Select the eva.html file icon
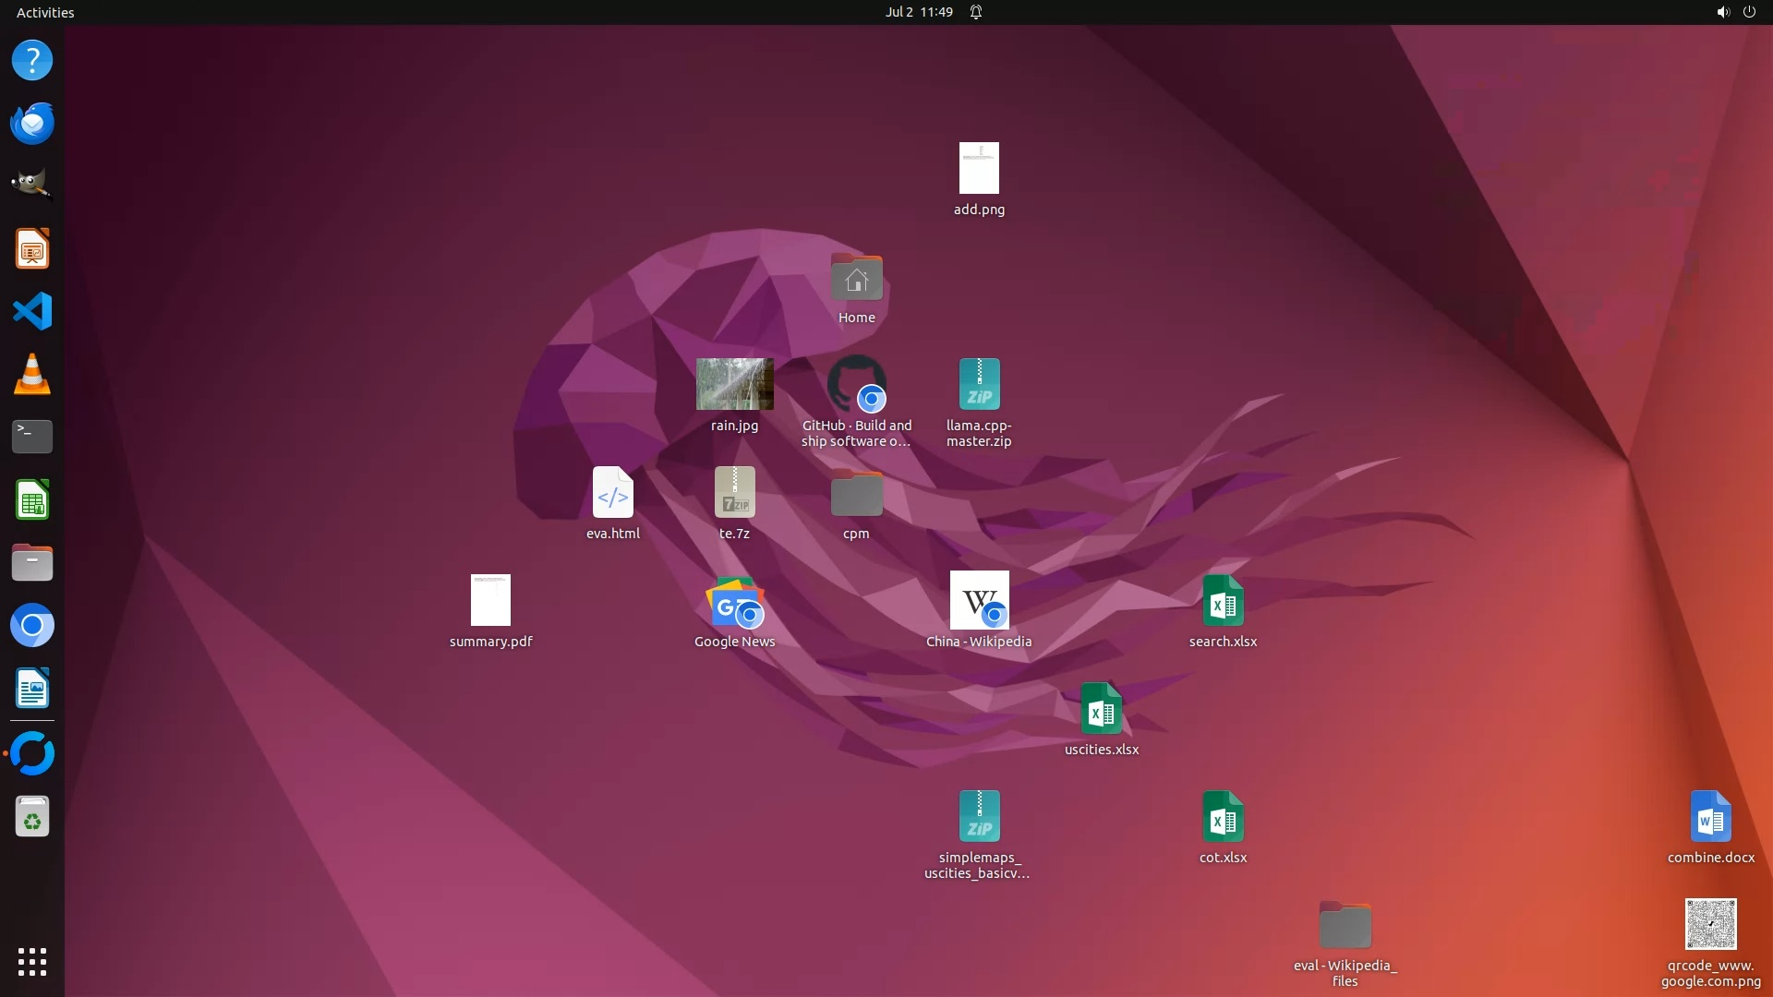This screenshot has height=997, width=1773. (x=612, y=493)
